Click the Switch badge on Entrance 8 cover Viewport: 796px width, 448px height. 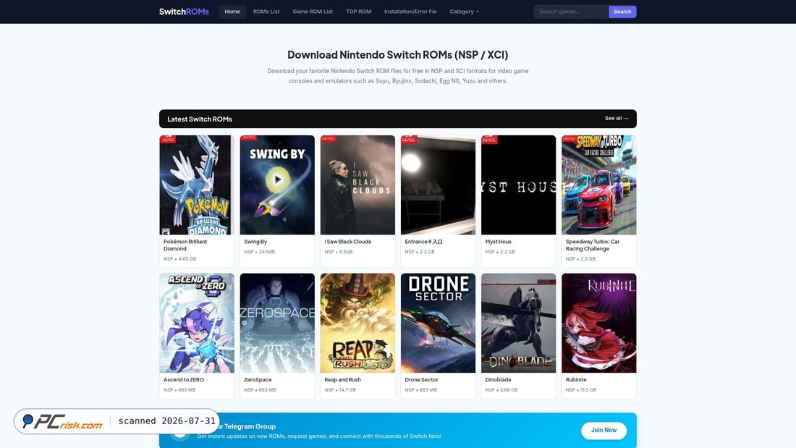(x=409, y=139)
